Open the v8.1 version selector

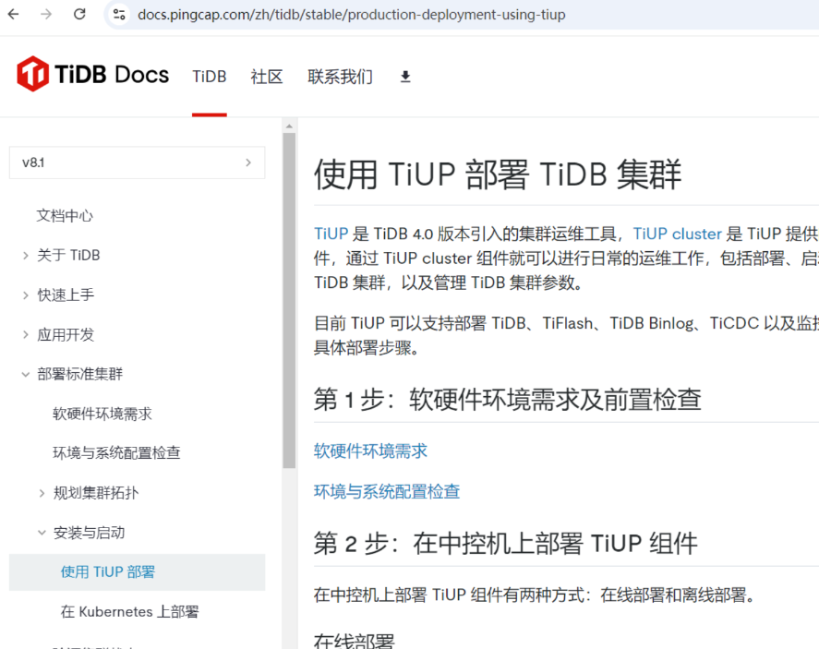tap(137, 162)
